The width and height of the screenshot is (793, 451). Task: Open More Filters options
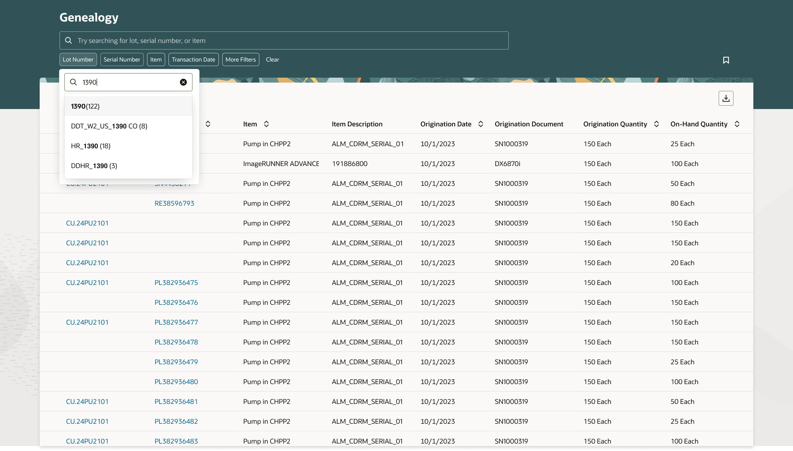click(x=240, y=59)
